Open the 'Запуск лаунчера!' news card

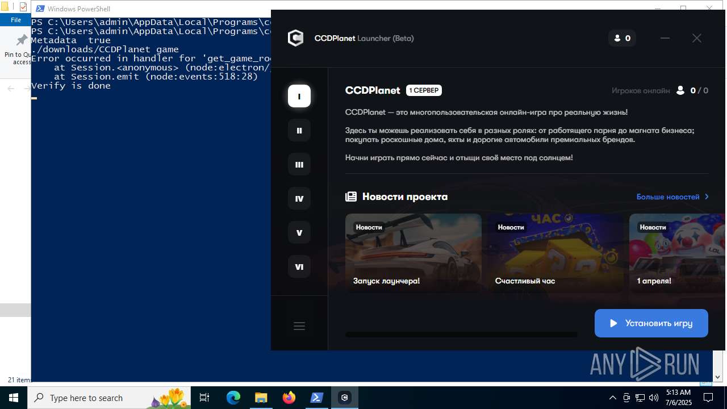(x=413, y=253)
